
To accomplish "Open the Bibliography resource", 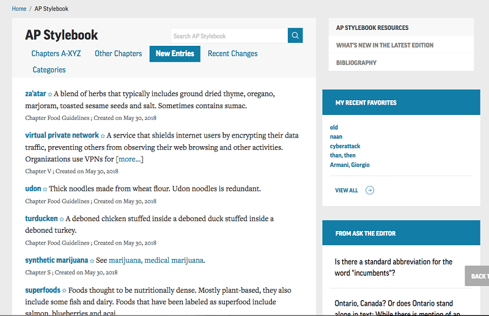I will [356, 63].
